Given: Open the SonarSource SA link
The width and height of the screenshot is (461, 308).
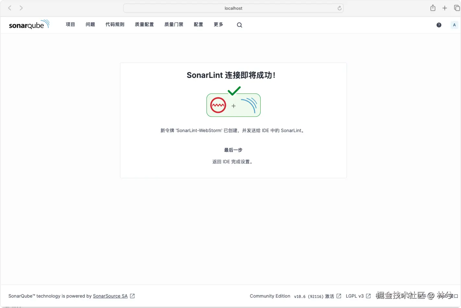Looking at the screenshot, I should tap(110, 296).
